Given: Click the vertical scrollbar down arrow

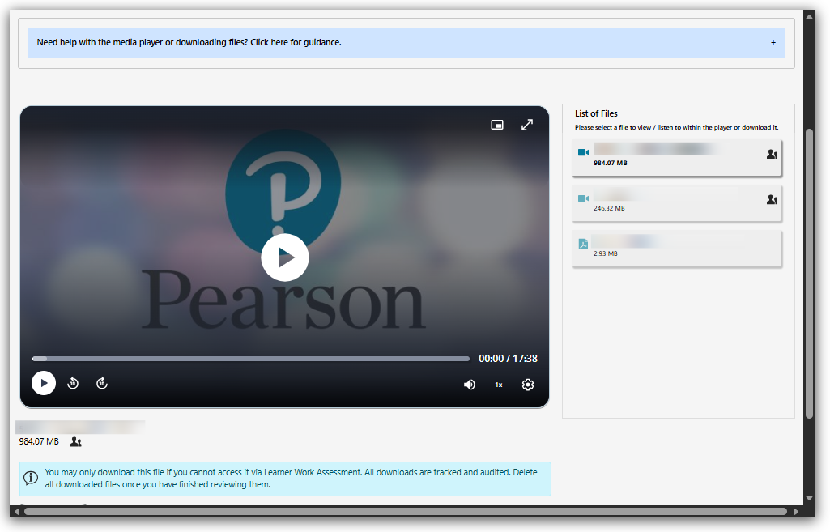Looking at the screenshot, I should (809, 498).
